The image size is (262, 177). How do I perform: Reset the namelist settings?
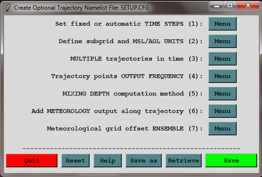tap(75, 161)
